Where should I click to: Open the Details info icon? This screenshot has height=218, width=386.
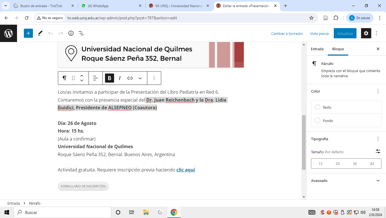(x=71, y=33)
